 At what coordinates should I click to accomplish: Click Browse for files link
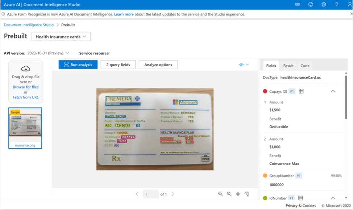[x=26, y=87]
